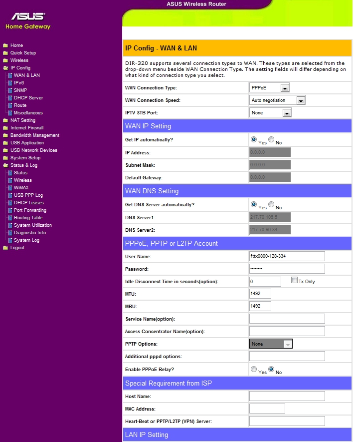The width and height of the screenshot is (354, 442).
Task: Click the folder icon beside NAT Setting
Action: [5, 120]
